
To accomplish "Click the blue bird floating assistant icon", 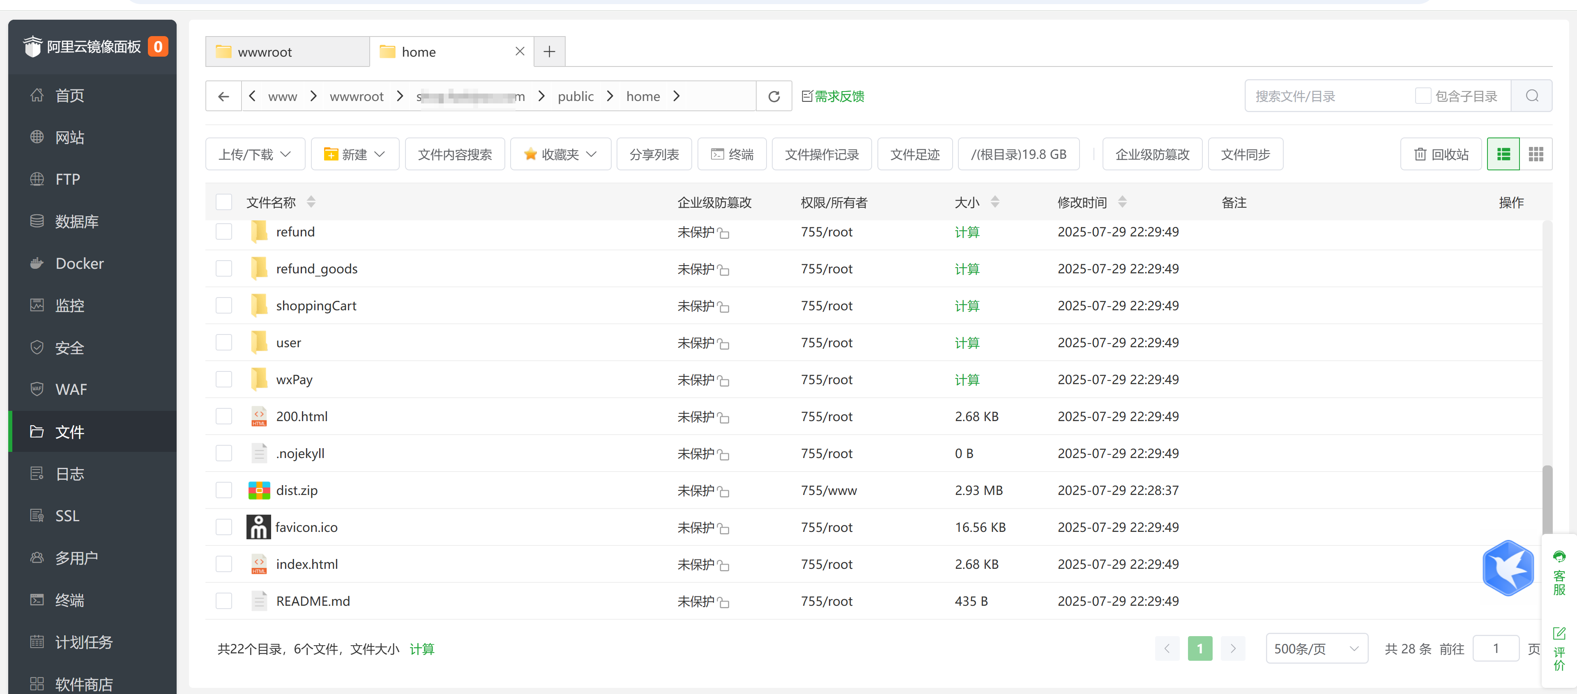I will pos(1508,568).
